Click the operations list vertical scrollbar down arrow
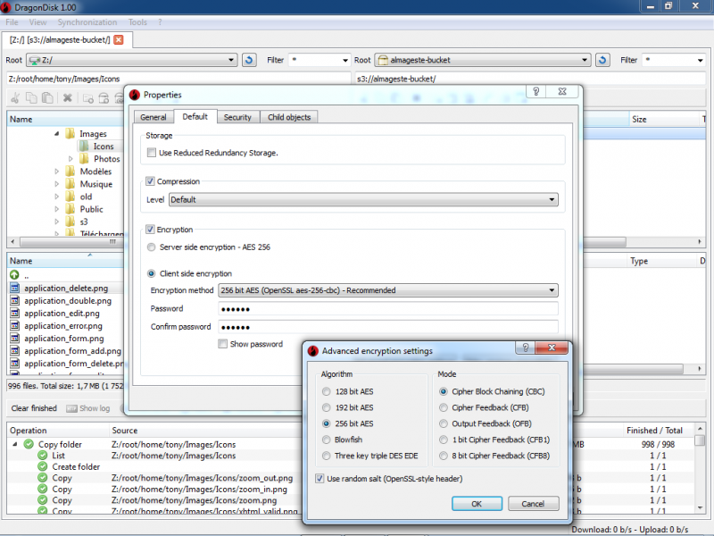 coord(700,507)
